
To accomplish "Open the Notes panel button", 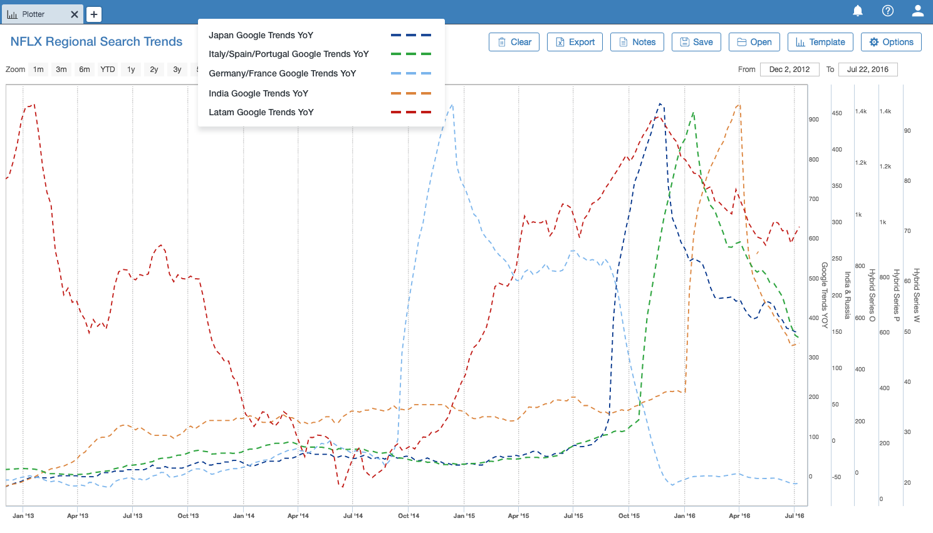I will coord(637,42).
